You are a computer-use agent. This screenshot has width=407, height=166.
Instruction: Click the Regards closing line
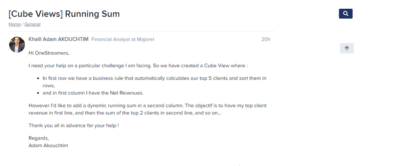coord(39,138)
